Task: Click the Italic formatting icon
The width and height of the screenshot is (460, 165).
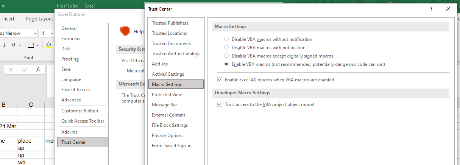Action: coord(5,45)
